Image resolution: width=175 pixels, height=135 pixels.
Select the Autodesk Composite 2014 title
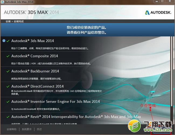pyautogui.click(x=35, y=56)
